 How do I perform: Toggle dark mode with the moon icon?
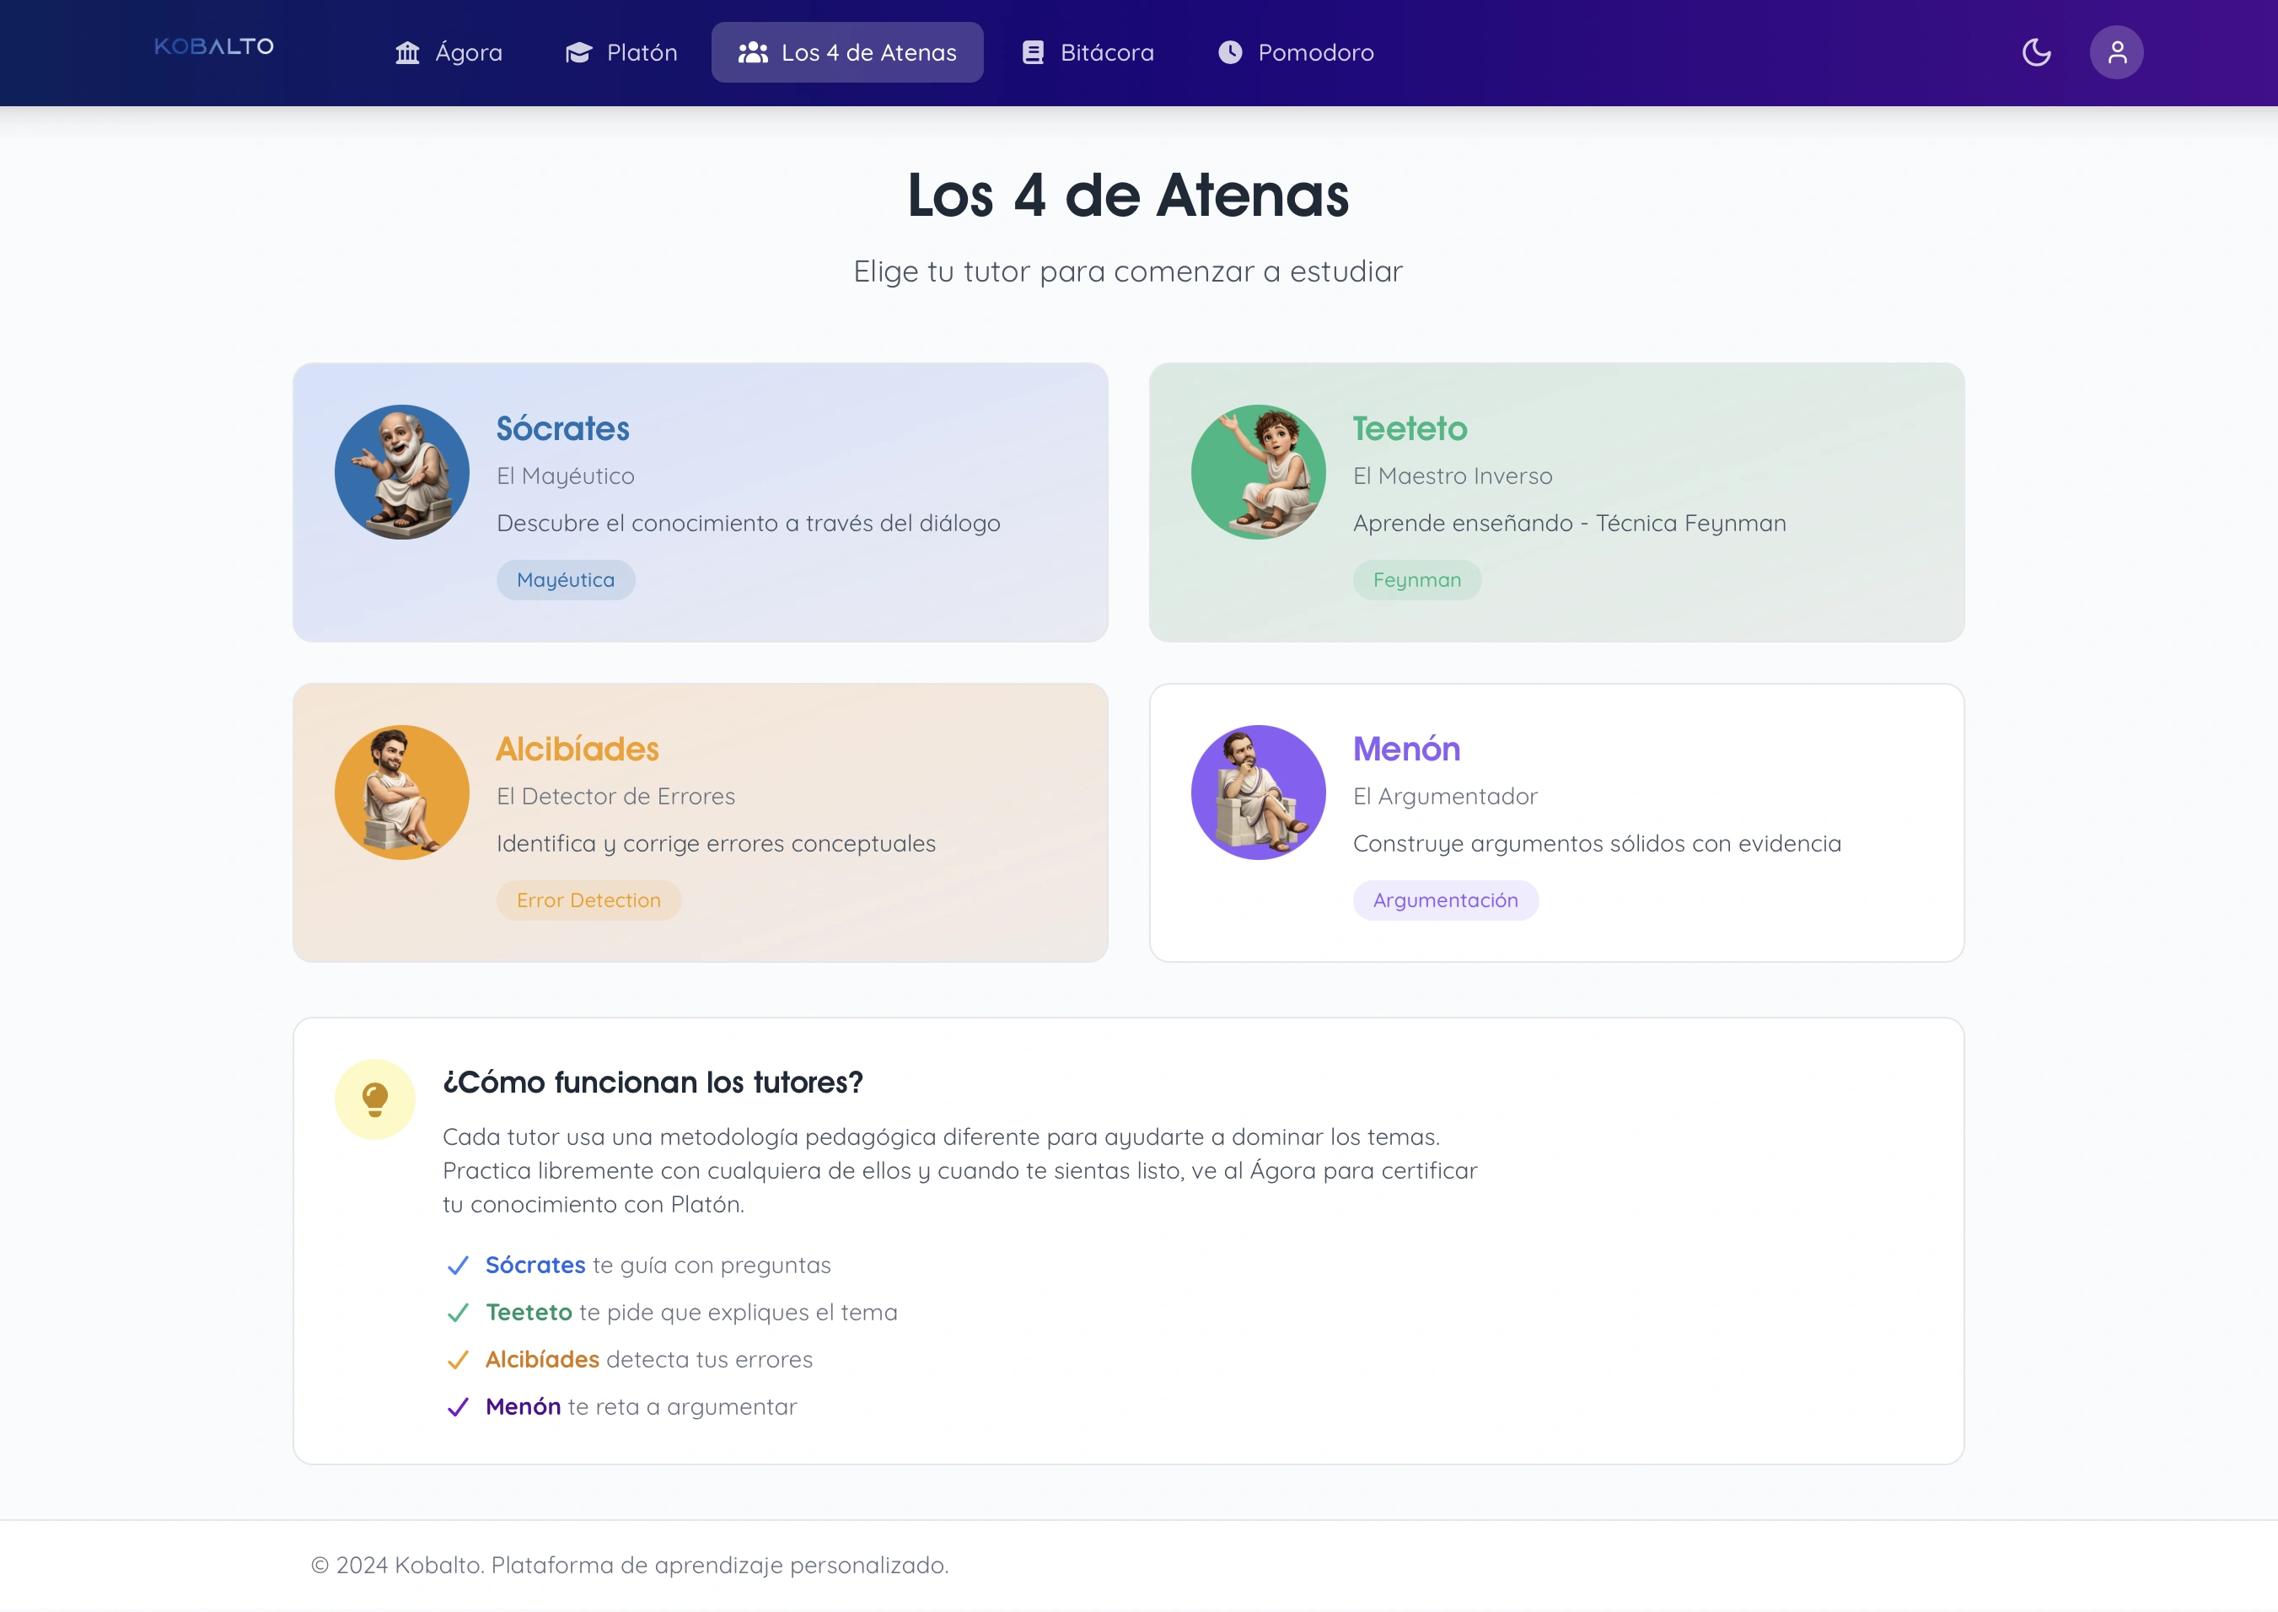2037,52
